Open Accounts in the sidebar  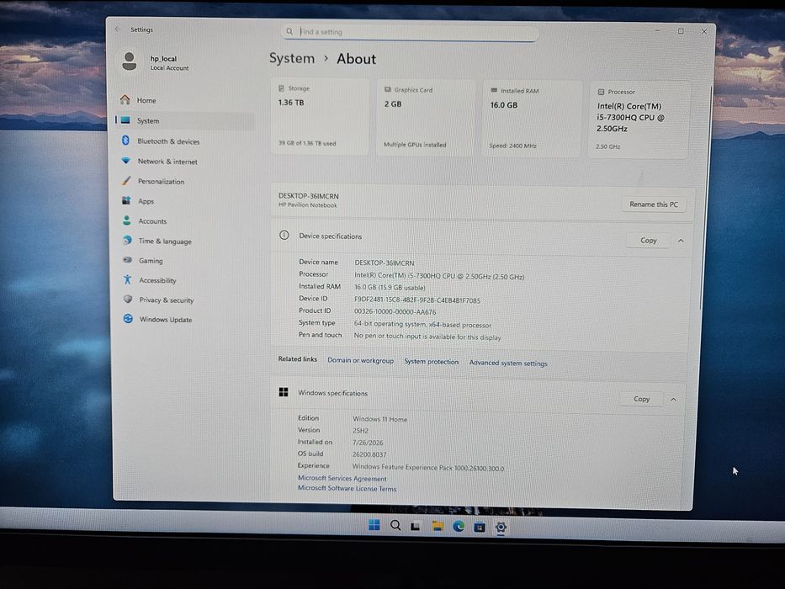point(184,220)
